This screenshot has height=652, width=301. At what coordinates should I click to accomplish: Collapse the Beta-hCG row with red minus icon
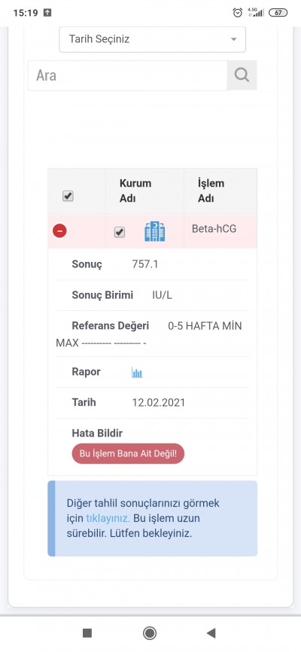tap(60, 231)
